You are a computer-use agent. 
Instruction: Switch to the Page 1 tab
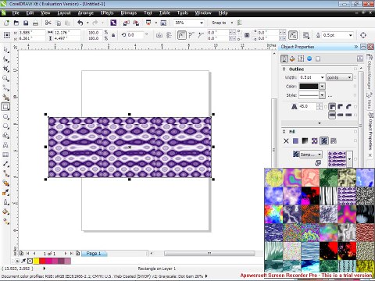tap(94, 253)
